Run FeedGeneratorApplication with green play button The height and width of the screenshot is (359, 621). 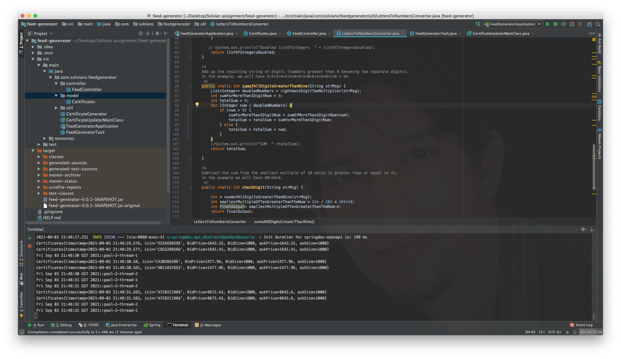(547, 24)
